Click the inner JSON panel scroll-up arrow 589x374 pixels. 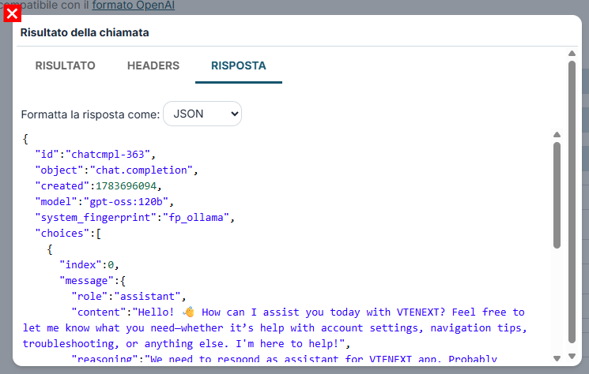point(557,135)
